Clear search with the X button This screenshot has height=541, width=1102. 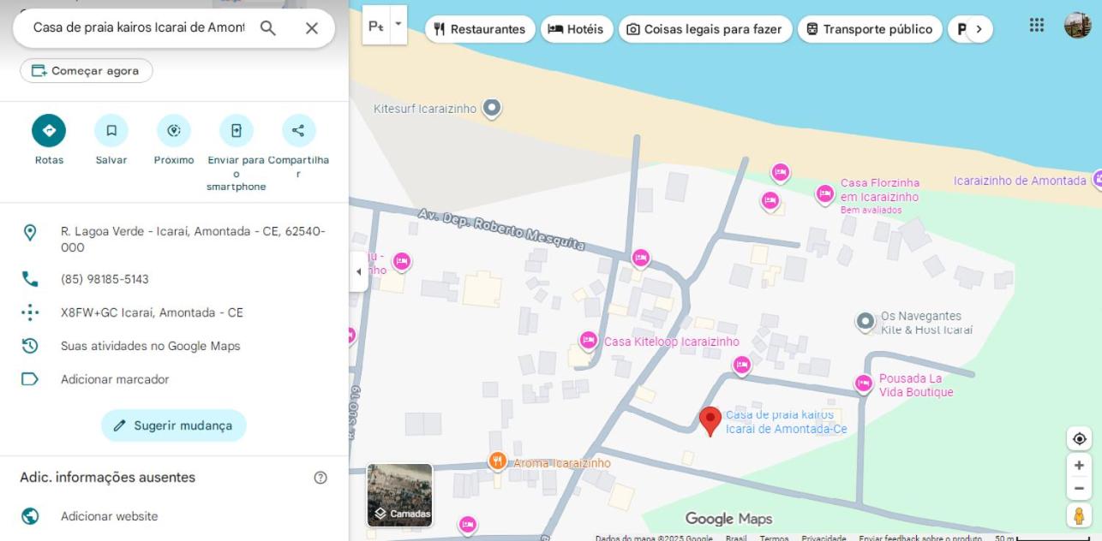click(x=312, y=28)
